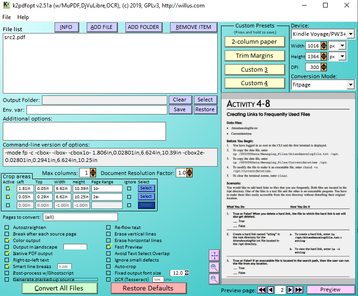Enable Erase vertical lines
Screen dimensions: 358x296
click(x=109, y=234)
